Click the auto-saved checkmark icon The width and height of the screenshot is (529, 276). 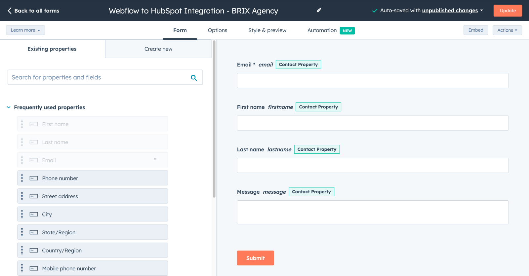375,11
